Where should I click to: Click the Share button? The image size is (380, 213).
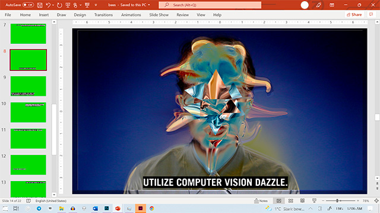(354, 14)
